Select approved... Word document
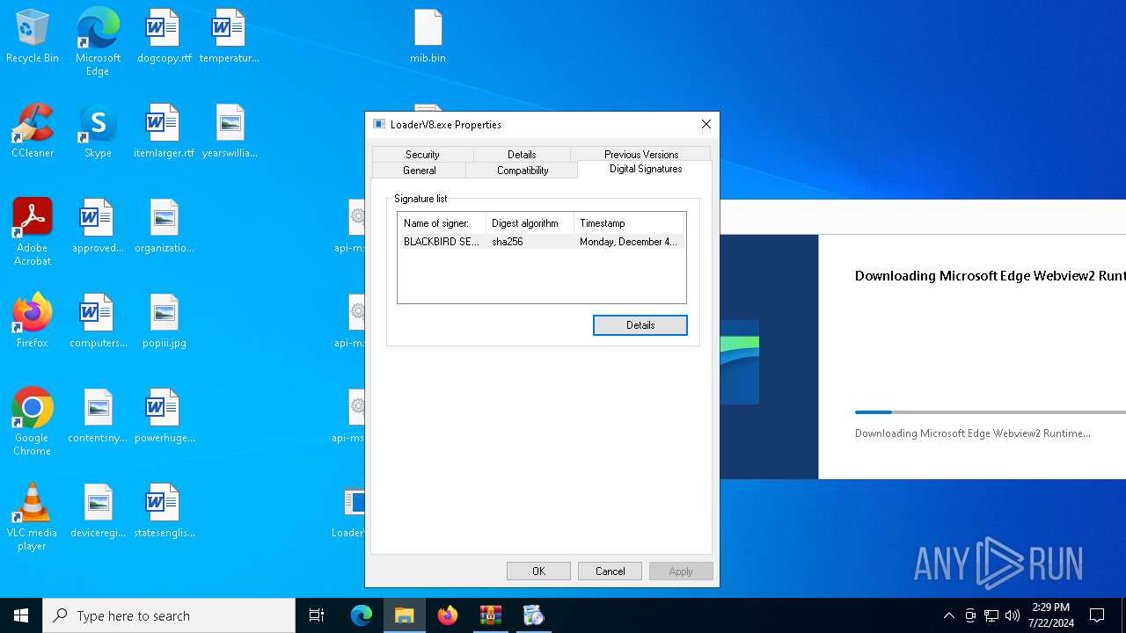This screenshot has height=633, width=1126. click(98, 226)
